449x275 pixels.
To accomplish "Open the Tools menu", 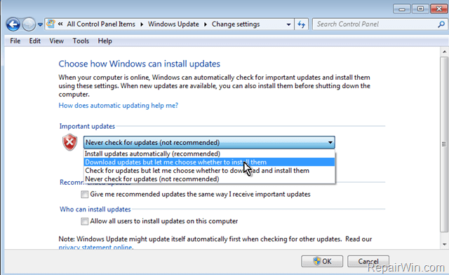I will coord(81,41).
